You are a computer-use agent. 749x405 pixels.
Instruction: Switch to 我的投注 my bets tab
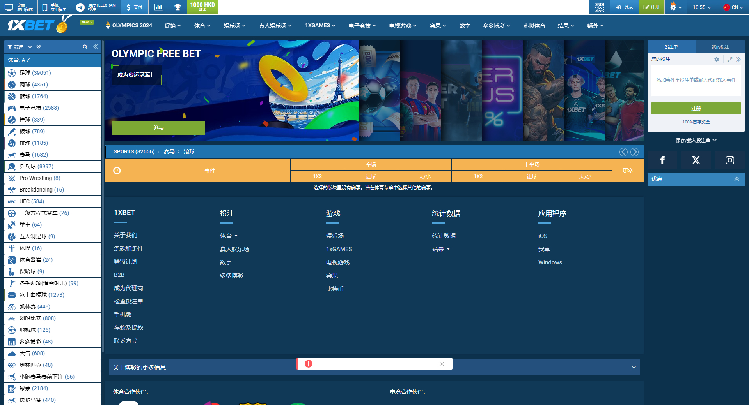(720, 47)
